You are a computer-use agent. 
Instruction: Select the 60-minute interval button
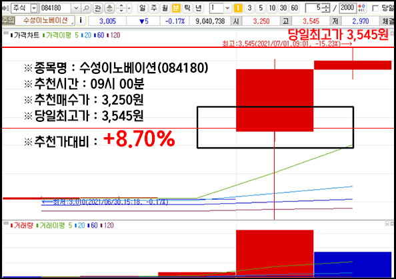(294, 9)
